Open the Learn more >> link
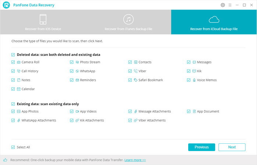This screenshot has height=165, width=257. pos(135,160)
